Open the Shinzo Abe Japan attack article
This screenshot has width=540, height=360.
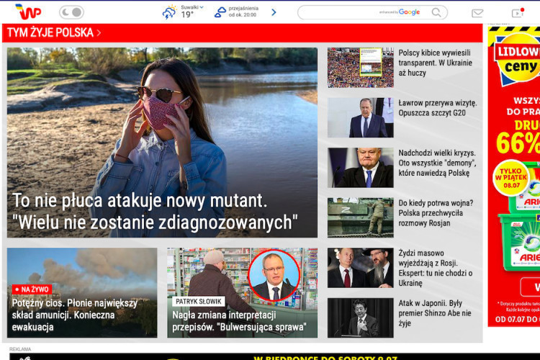(435, 313)
